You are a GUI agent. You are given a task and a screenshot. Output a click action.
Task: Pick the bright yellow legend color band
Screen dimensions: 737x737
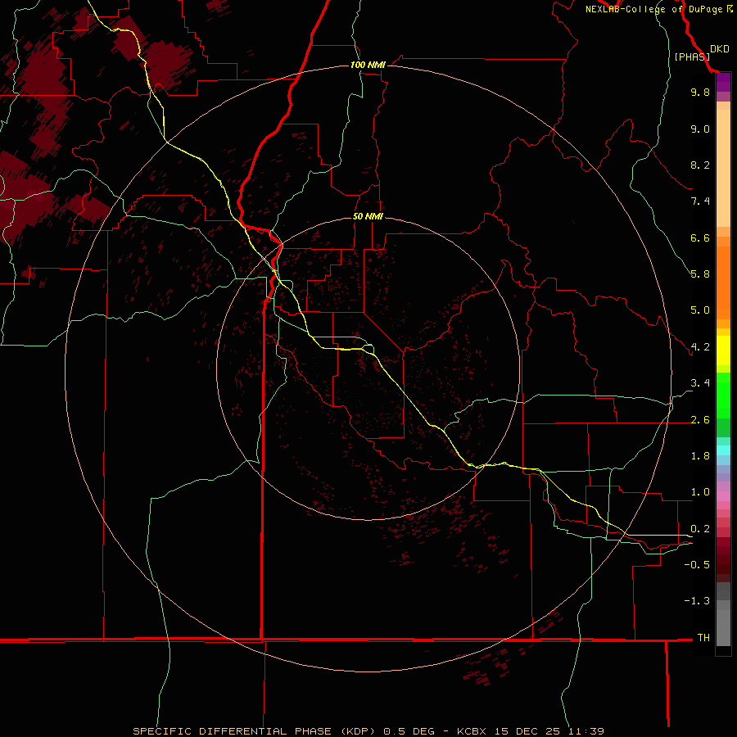pyautogui.click(x=723, y=350)
